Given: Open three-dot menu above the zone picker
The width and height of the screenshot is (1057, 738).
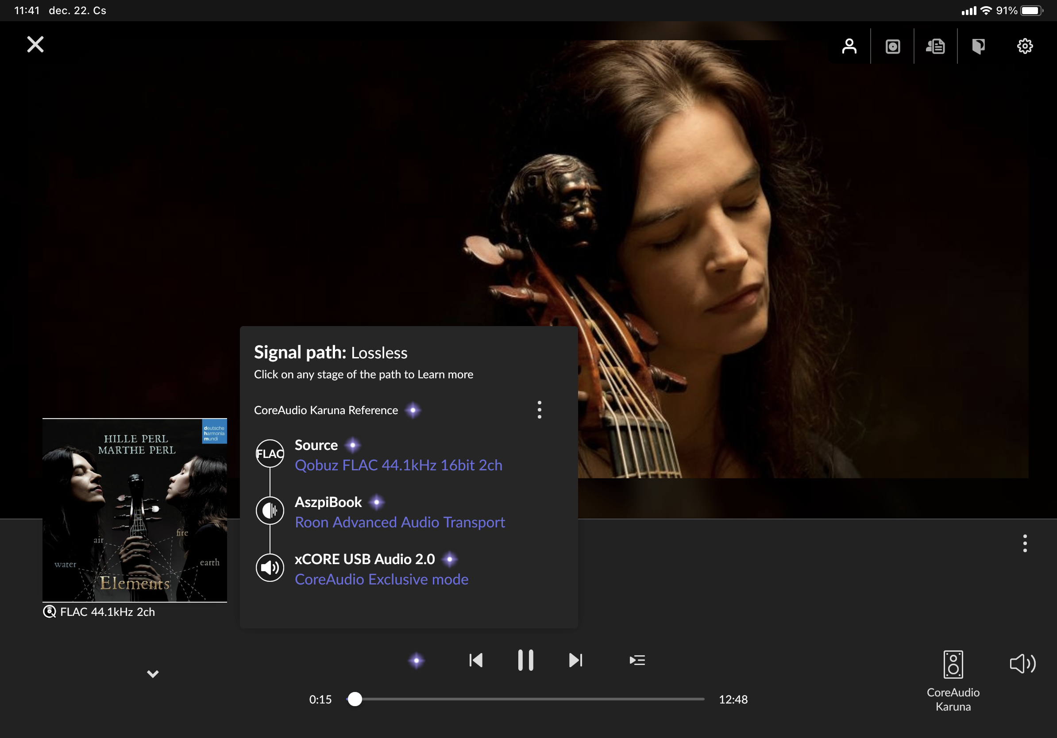Looking at the screenshot, I should pos(1024,543).
